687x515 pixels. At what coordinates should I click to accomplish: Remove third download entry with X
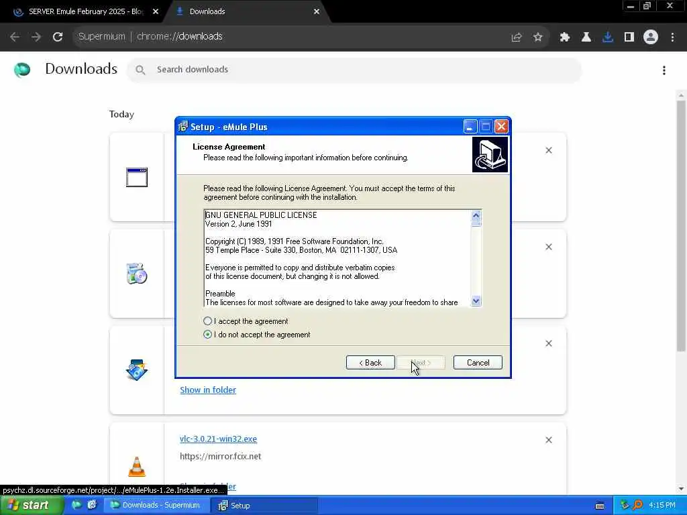click(x=549, y=343)
